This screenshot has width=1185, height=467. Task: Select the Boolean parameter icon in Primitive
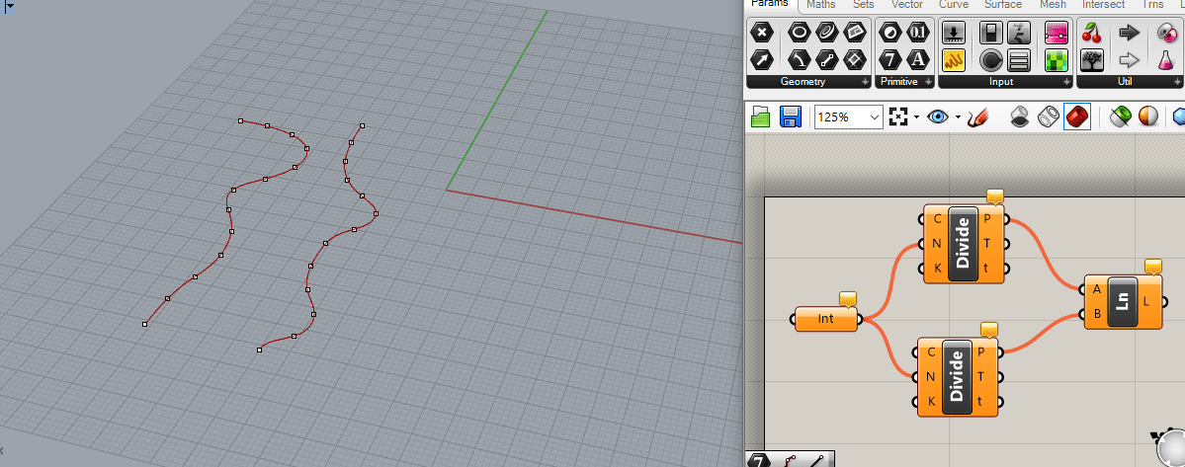(x=890, y=33)
